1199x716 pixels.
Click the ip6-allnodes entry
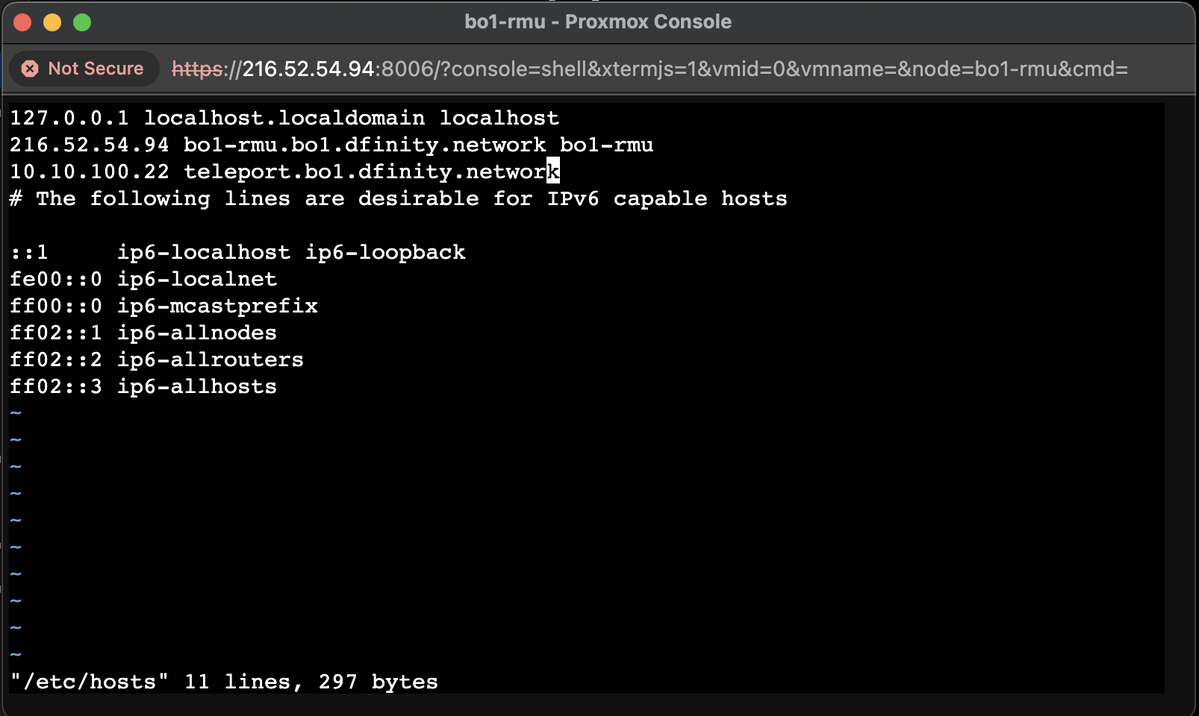[197, 333]
